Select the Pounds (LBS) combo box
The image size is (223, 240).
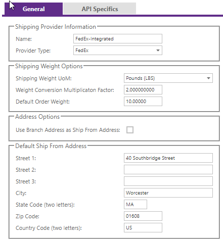point(168,78)
